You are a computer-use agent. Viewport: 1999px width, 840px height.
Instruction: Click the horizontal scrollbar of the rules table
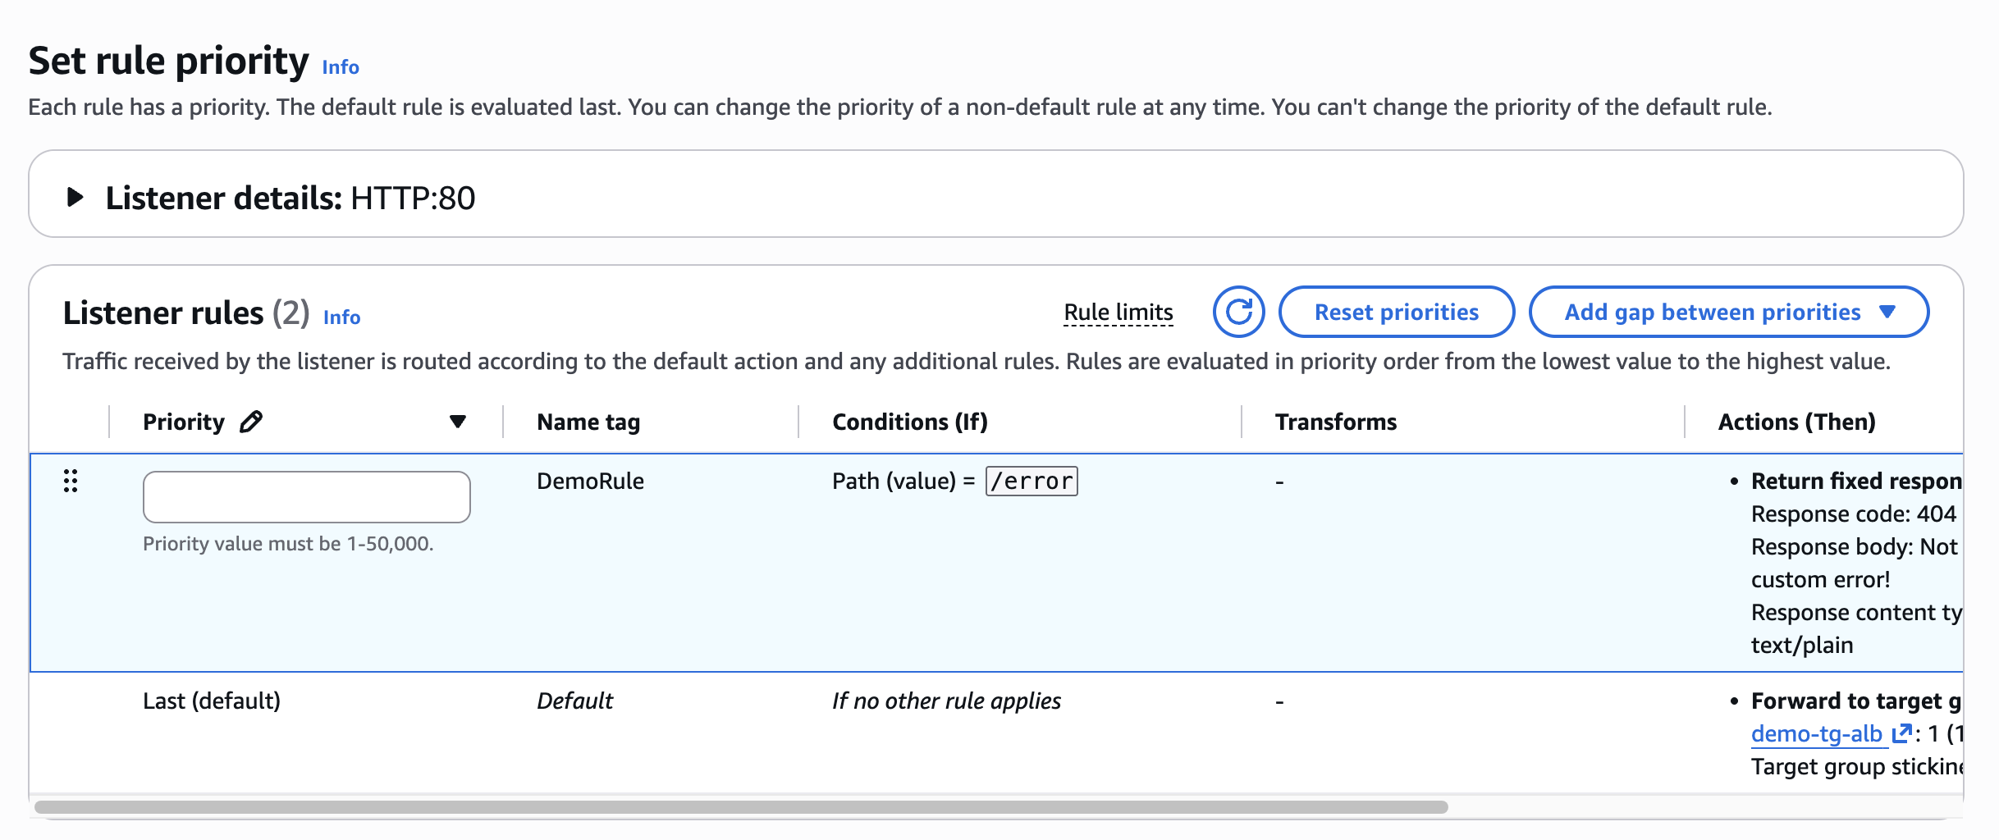point(740,807)
